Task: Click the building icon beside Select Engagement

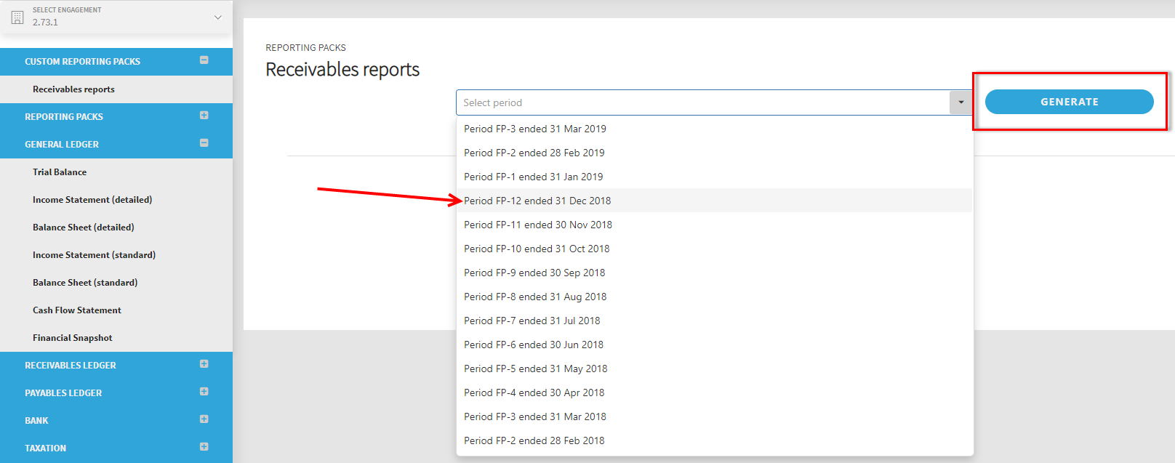Action: [17, 17]
